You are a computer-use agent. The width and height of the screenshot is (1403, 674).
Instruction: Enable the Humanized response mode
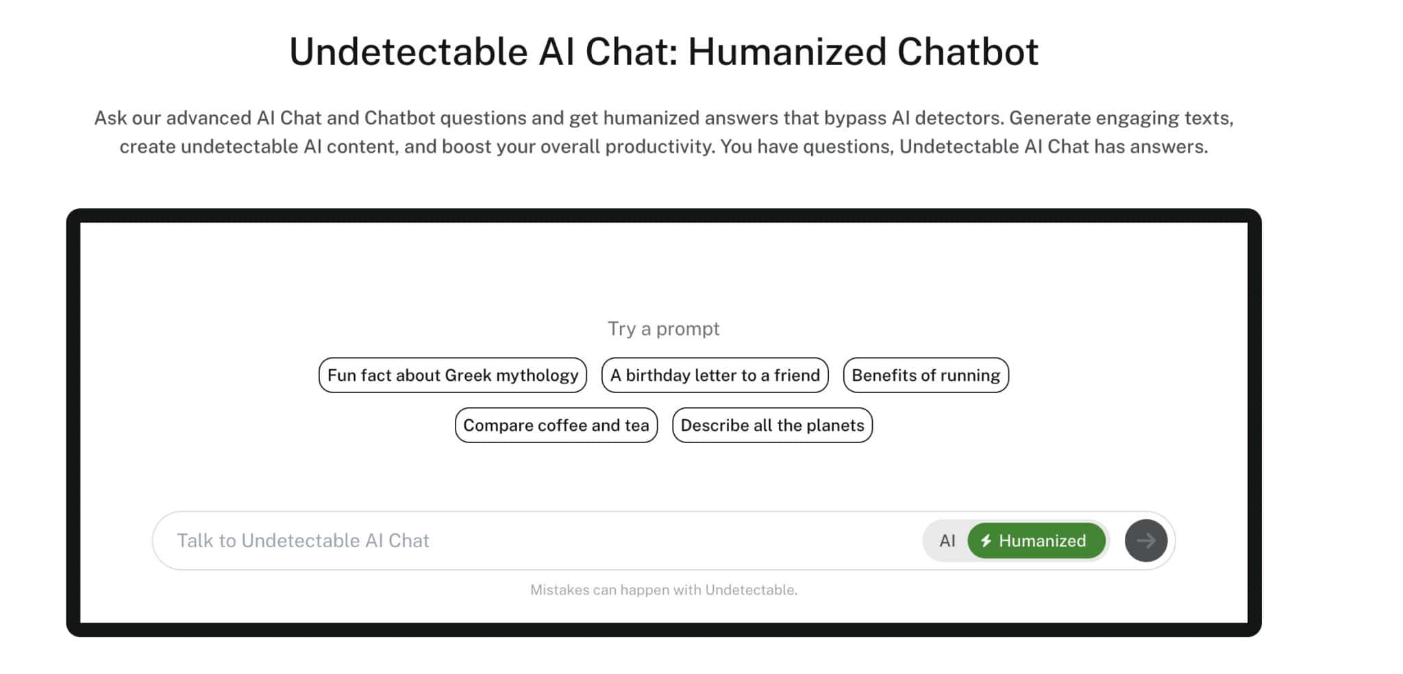tap(1036, 541)
